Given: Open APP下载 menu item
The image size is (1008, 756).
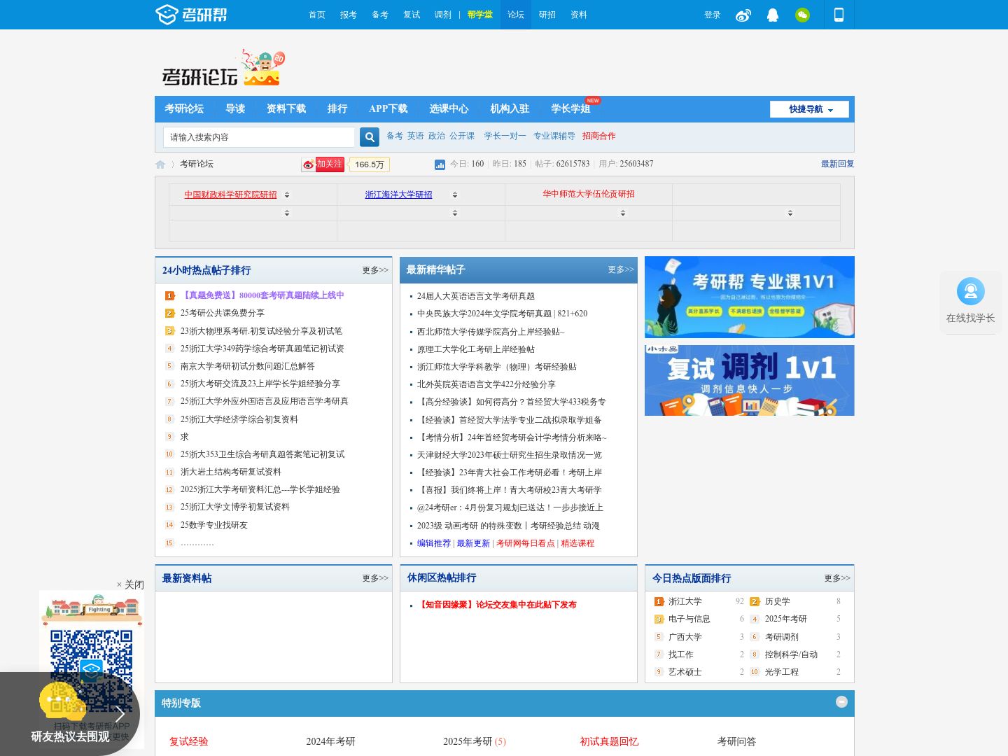Looking at the screenshot, I should tap(388, 108).
